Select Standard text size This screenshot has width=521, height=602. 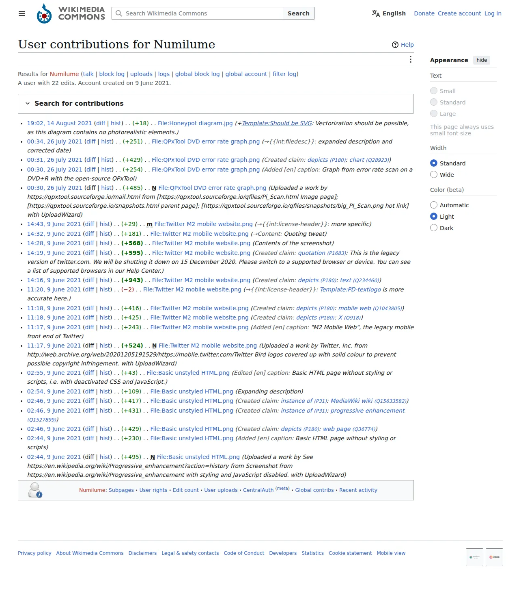(434, 102)
